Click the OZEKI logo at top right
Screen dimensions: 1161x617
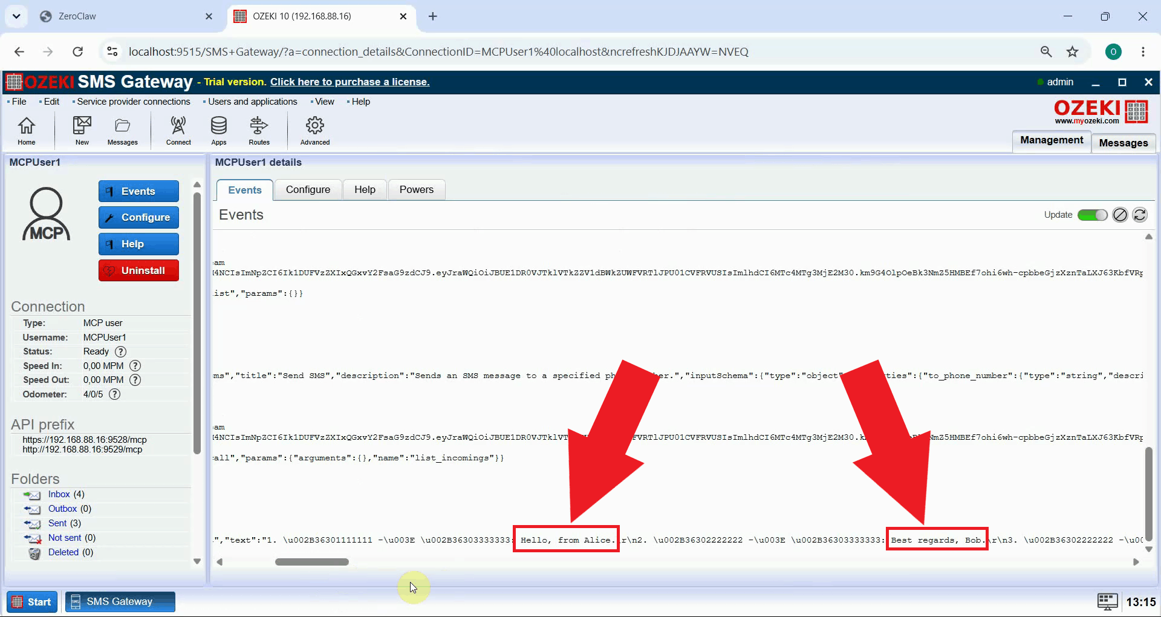pyautogui.click(x=1101, y=111)
